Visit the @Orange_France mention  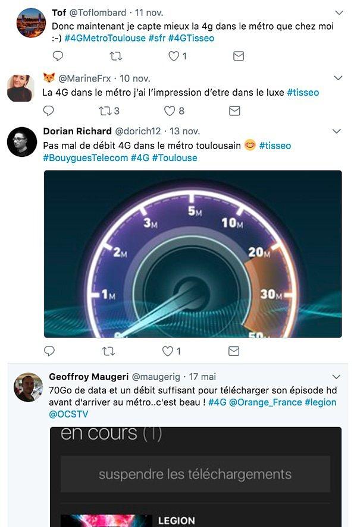[x=265, y=402]
